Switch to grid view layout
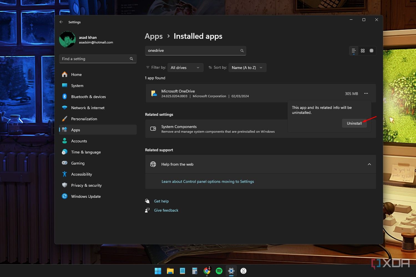The image size is (416, 277). [x=363, y=51]
